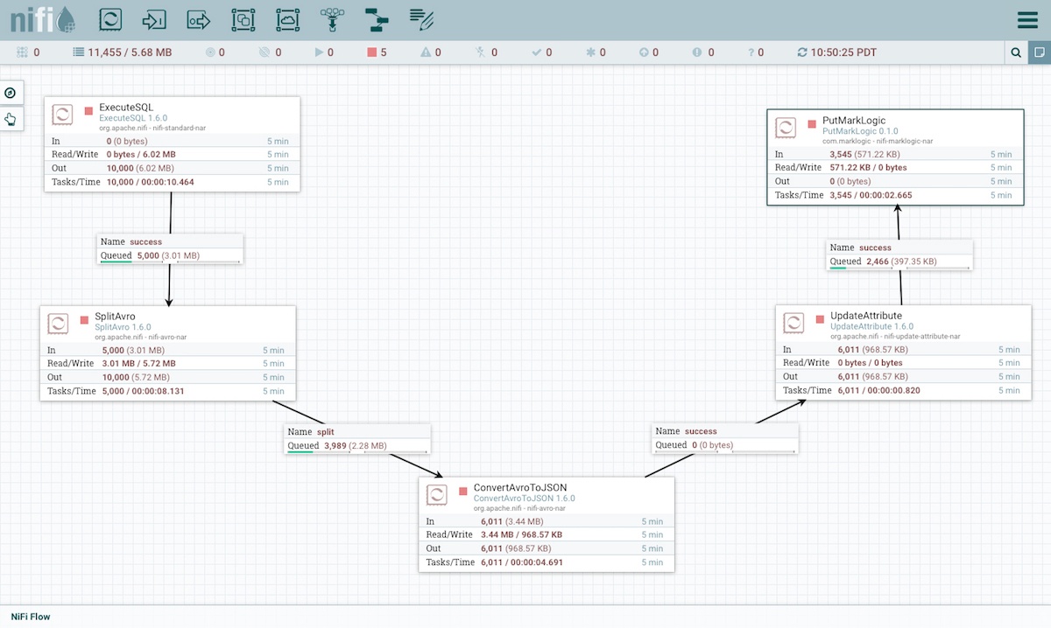The width and height of the screenshot is (1051, 628).
Task: Click the Remote Process Group icon
Action: click(x=288, y=19)
